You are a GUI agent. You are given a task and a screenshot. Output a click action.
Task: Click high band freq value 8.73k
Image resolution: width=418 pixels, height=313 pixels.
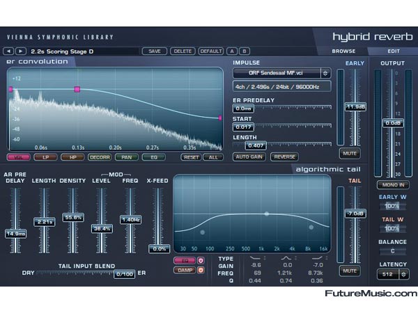click(316, 273)
